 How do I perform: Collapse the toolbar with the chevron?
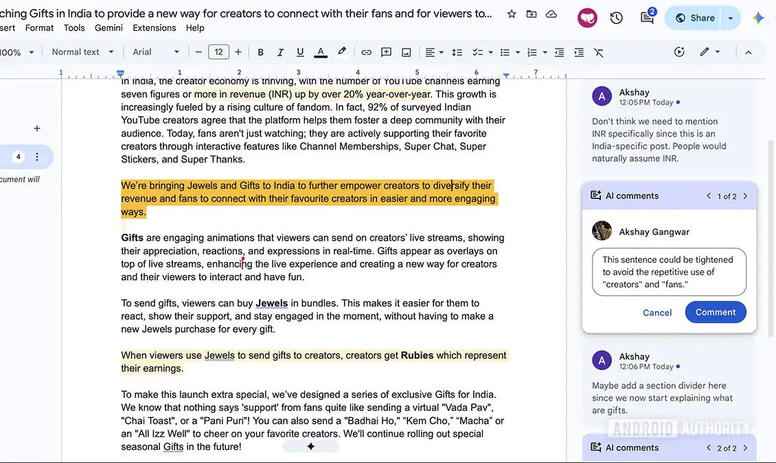pyautogui.click(x=749, y=52)
